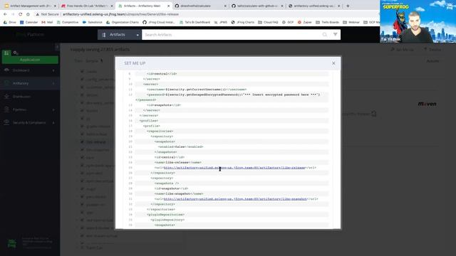Screen dimensions: 456x256
Task: Open Artifactory in the sidebar
Action: pyautogui.click(x=21, y=83)
